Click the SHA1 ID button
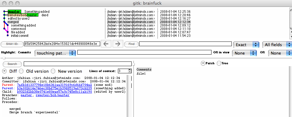This screenshot has width=292, height=117. 12,44
